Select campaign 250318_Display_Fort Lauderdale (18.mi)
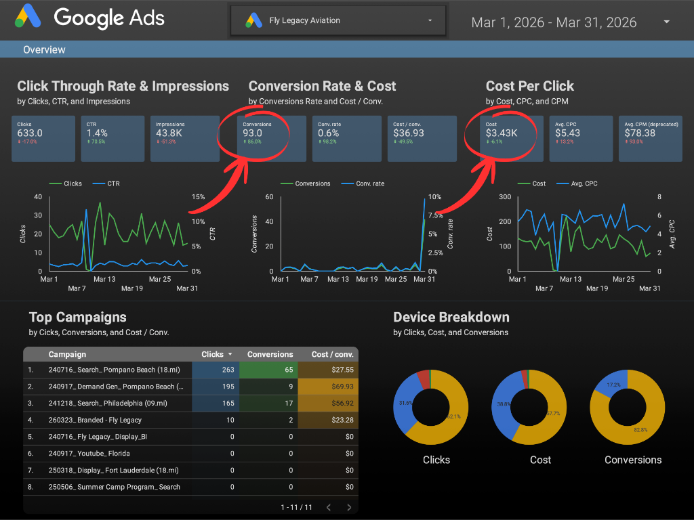This screenshot has width=694, height=520. coord(114,471)
